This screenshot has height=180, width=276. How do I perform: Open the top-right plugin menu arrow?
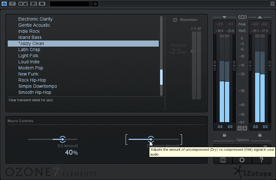click(272, 4)
